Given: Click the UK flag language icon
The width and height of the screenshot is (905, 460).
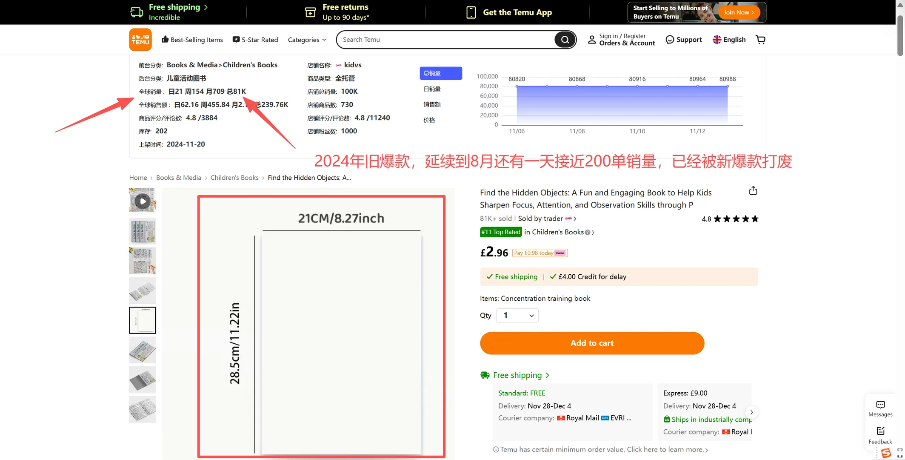Looking at the screenshot, I should (x=717, y=40).
